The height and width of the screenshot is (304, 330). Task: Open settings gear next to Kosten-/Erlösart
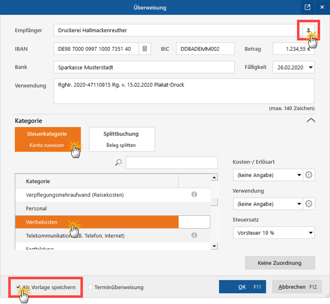click(x=309, y=175)
